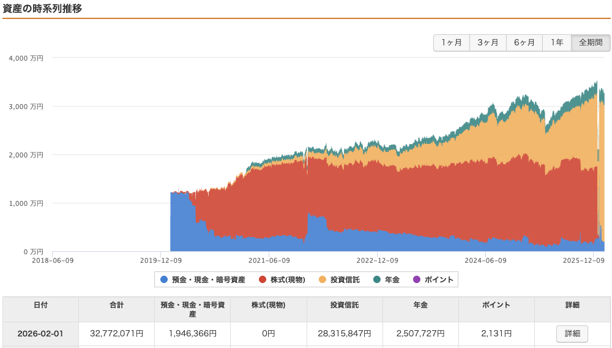Show the 6ヶ月 time range
This screenshot has height=348, width=612.
[x=524, y=43]
